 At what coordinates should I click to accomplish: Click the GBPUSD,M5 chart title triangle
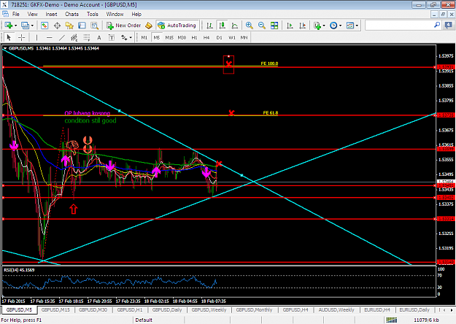5,48
